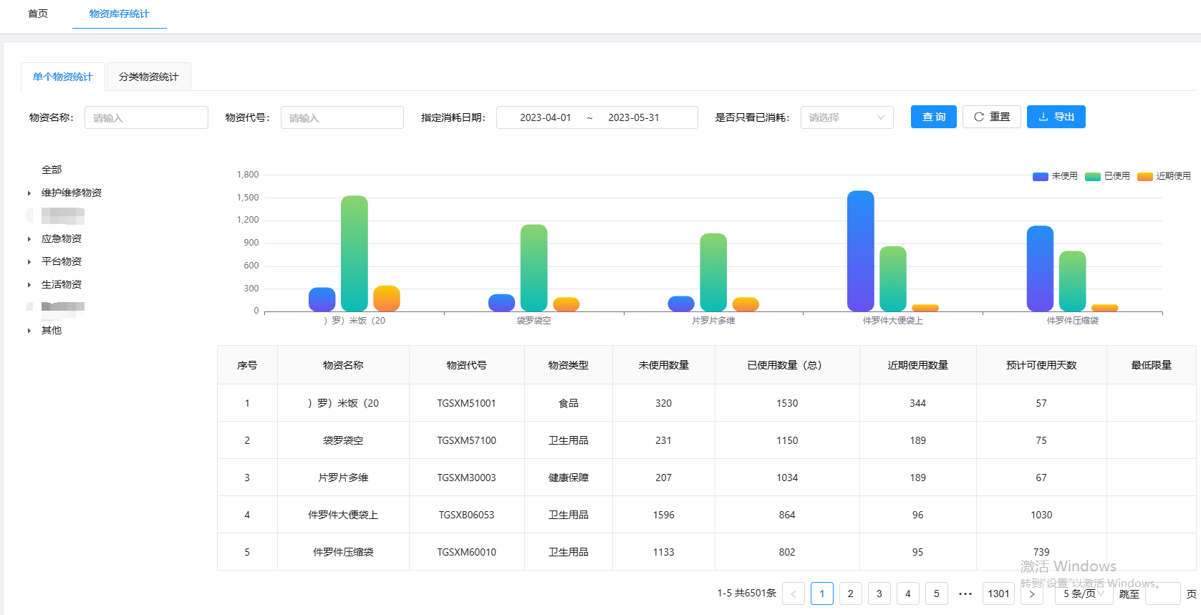Expand the 应急物资 tree node

click(x=29, y=239)
